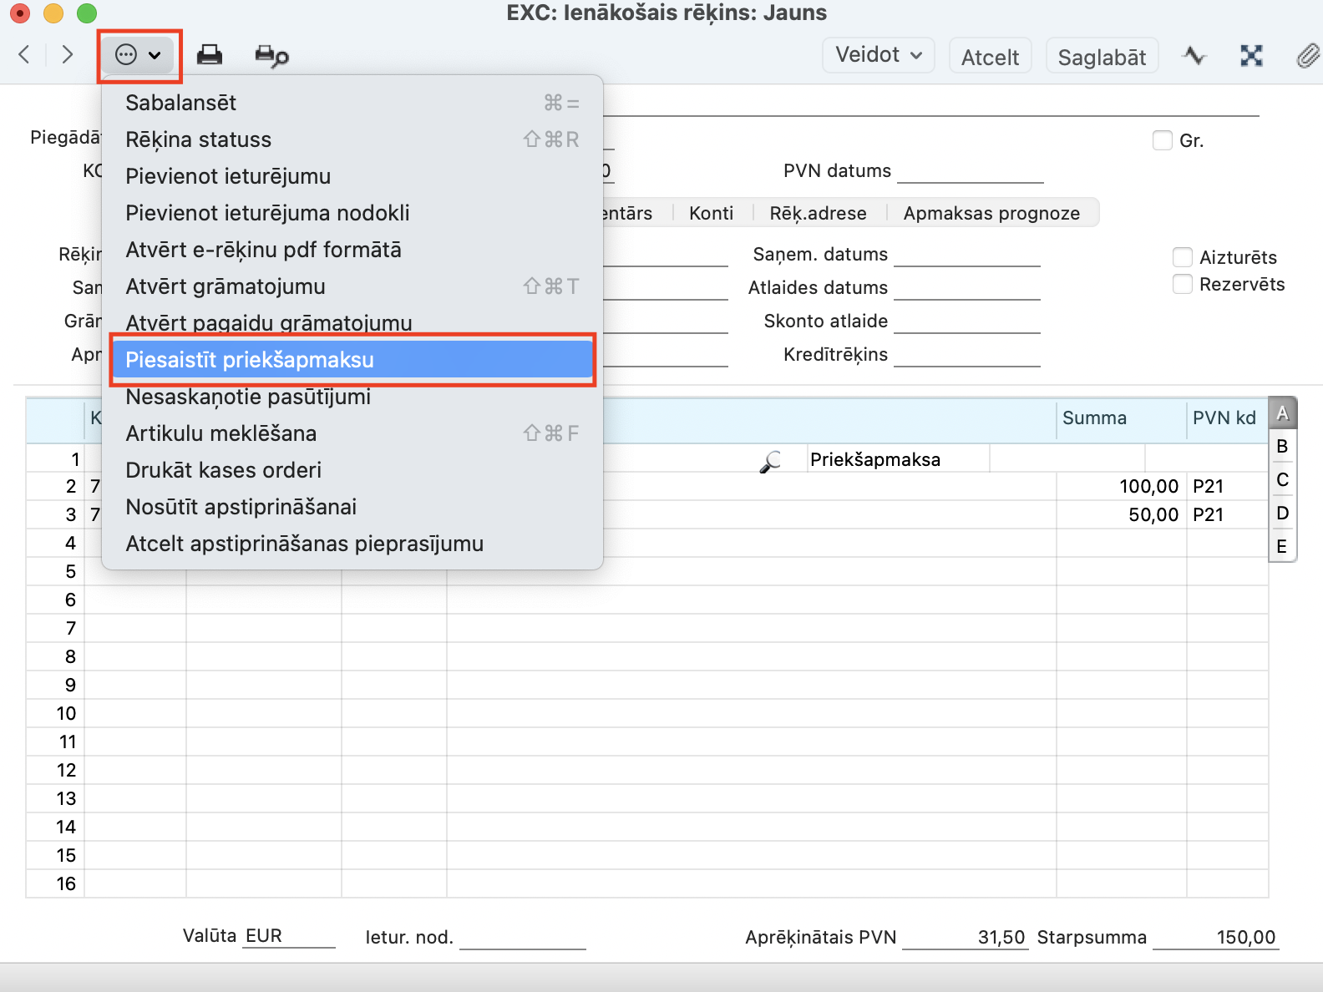Switch matrix to flip B
This screenshot has width=1323, height=992.
pos(1281,447)
